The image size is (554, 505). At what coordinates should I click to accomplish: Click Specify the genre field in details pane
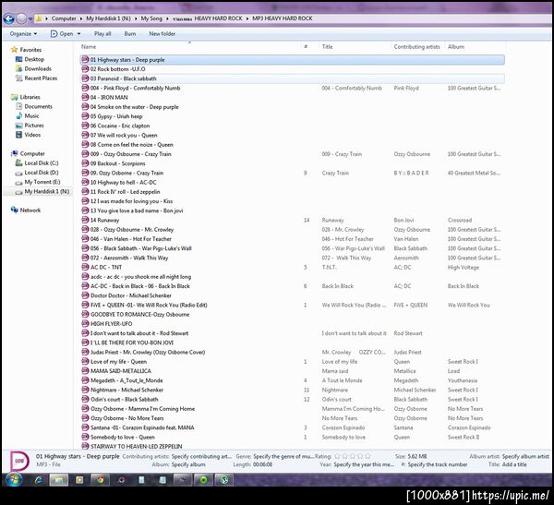283,457
